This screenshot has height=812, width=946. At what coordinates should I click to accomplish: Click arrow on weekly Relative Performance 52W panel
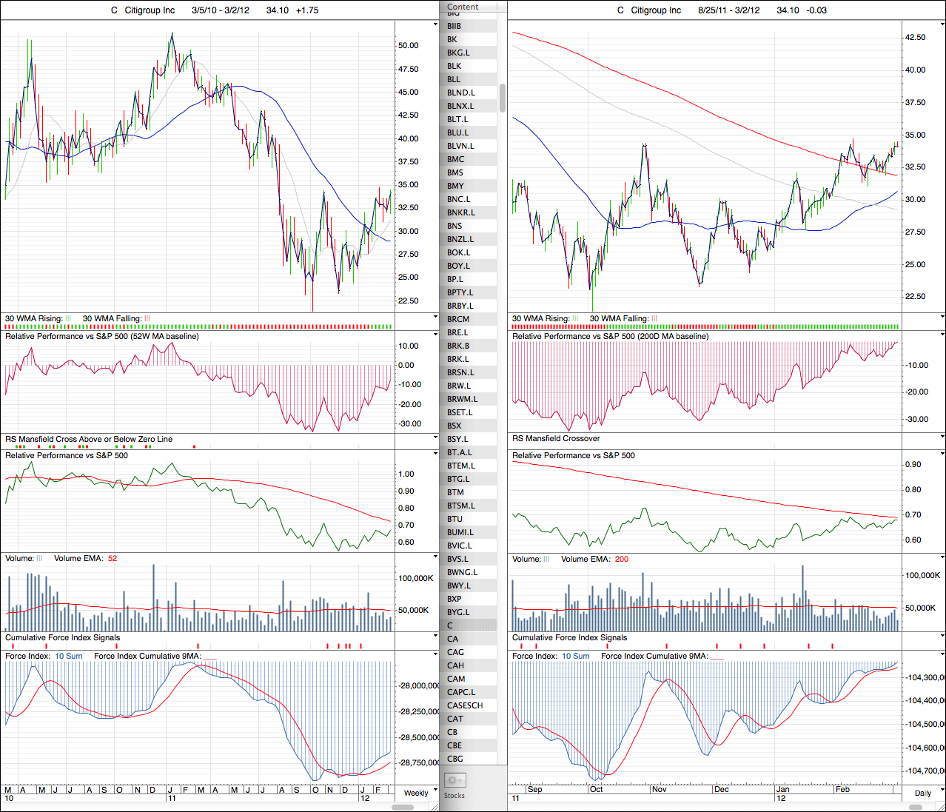[435, 335]
